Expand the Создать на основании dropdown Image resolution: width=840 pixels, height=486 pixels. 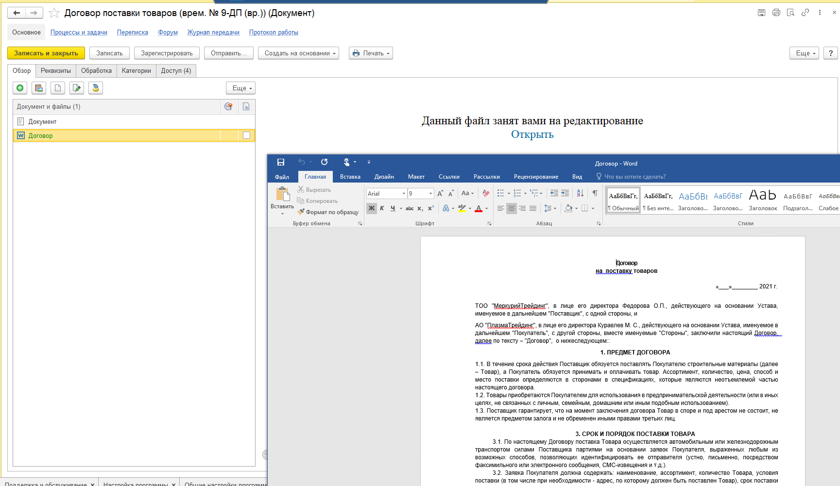[x=298, y=53]
